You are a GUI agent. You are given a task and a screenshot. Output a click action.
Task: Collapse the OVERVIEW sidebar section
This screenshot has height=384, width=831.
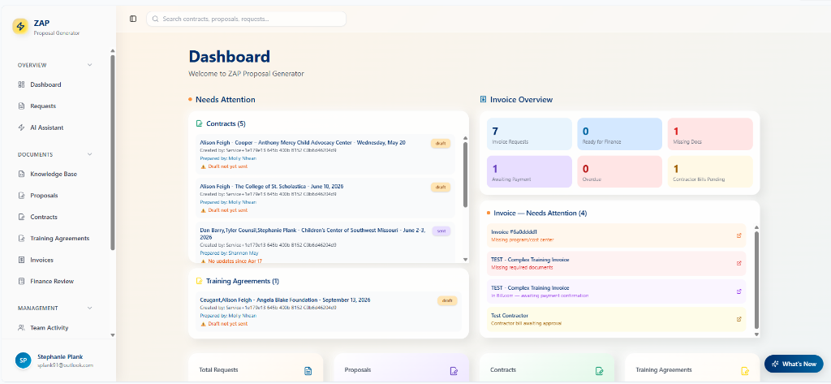click(x=89, y=65)
